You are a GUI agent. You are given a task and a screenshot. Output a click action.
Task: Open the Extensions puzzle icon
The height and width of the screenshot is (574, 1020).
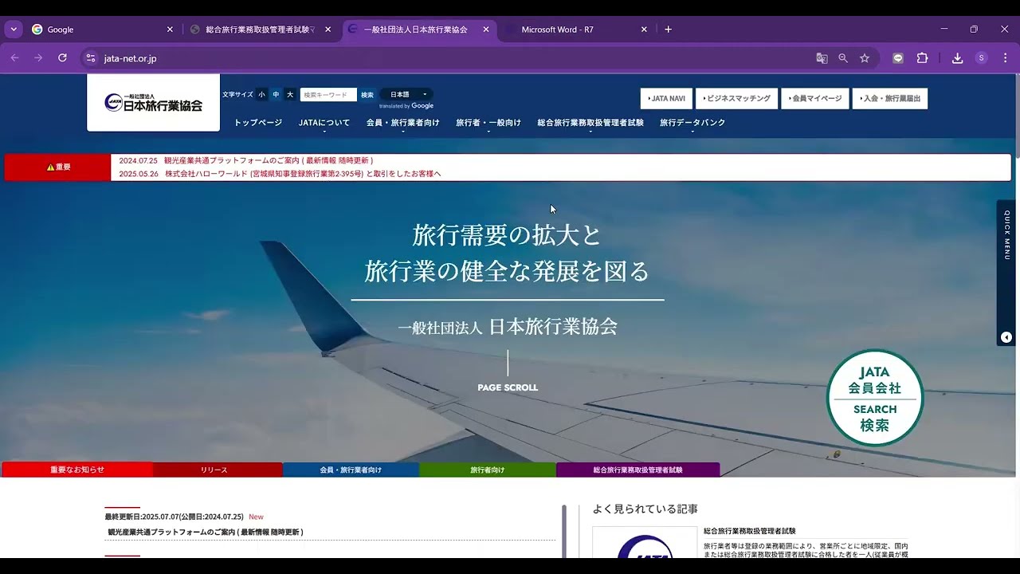(922, 58)
